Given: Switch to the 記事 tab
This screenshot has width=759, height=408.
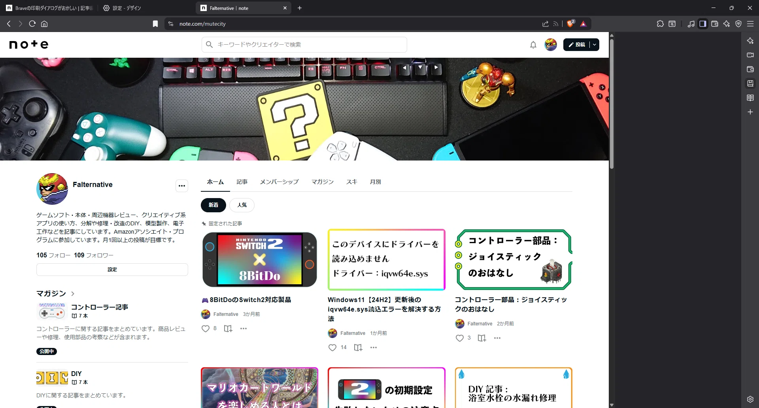Looking at the screenshot, I should [x=242, y=182].
